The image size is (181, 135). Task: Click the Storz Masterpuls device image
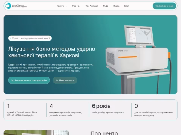click(138, 59)
